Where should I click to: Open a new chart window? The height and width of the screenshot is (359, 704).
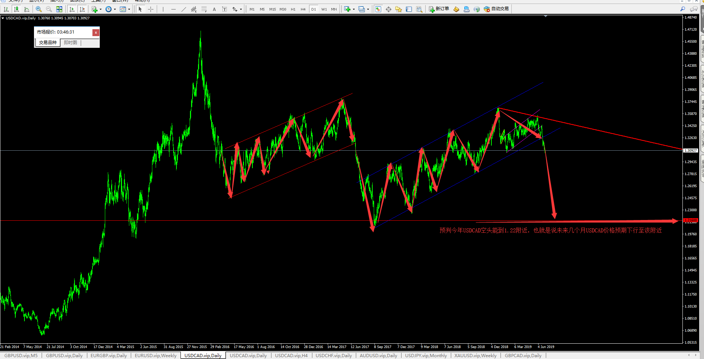347,9
